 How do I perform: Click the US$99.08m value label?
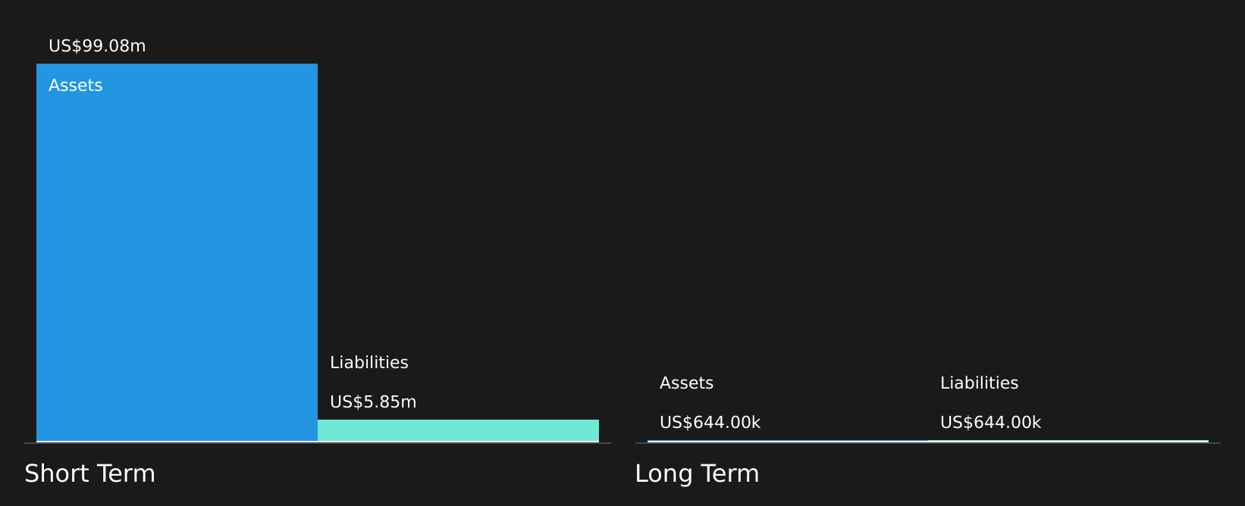[x=97, y=46]
